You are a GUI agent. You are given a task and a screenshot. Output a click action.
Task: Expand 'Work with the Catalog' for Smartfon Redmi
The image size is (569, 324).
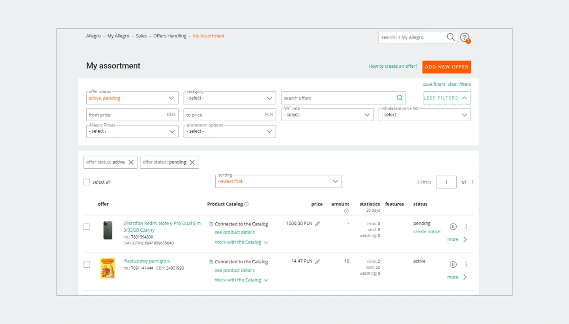[241, 243]
